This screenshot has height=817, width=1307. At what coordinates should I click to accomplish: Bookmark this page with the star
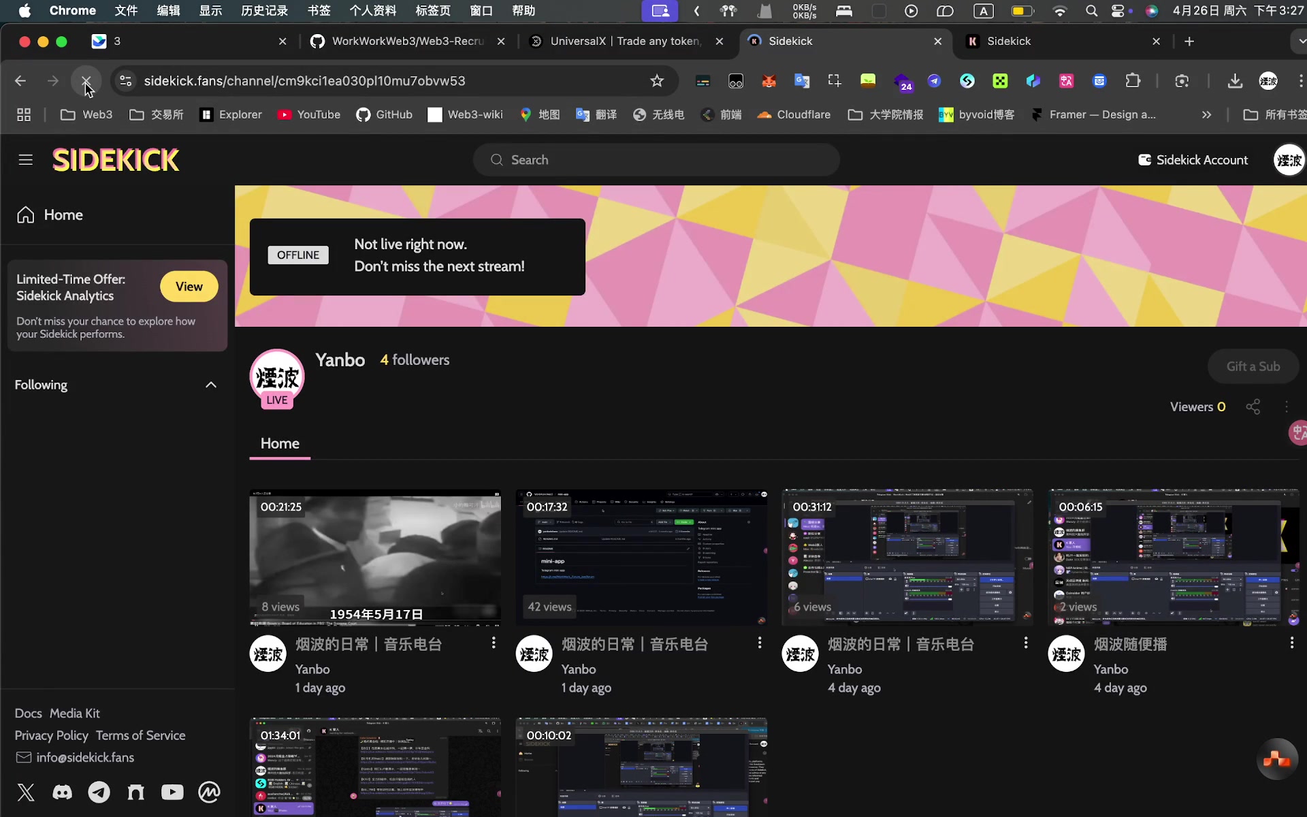click(x=657, y=81)
